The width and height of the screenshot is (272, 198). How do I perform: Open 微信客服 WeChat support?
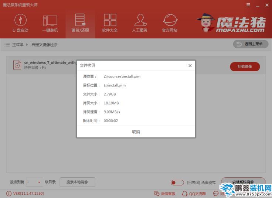tap(164, 194)
